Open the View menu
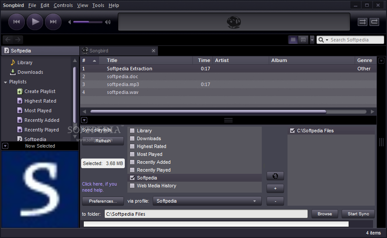Image resolution: width=387 pixels, height=238 pixels. pos(82,5)
